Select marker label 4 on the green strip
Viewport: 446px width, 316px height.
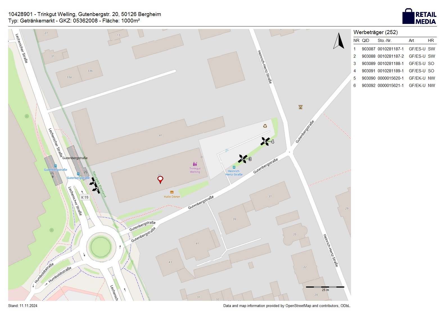272,142
